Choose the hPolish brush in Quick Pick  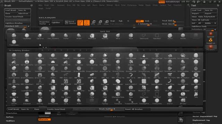(79, 36)
